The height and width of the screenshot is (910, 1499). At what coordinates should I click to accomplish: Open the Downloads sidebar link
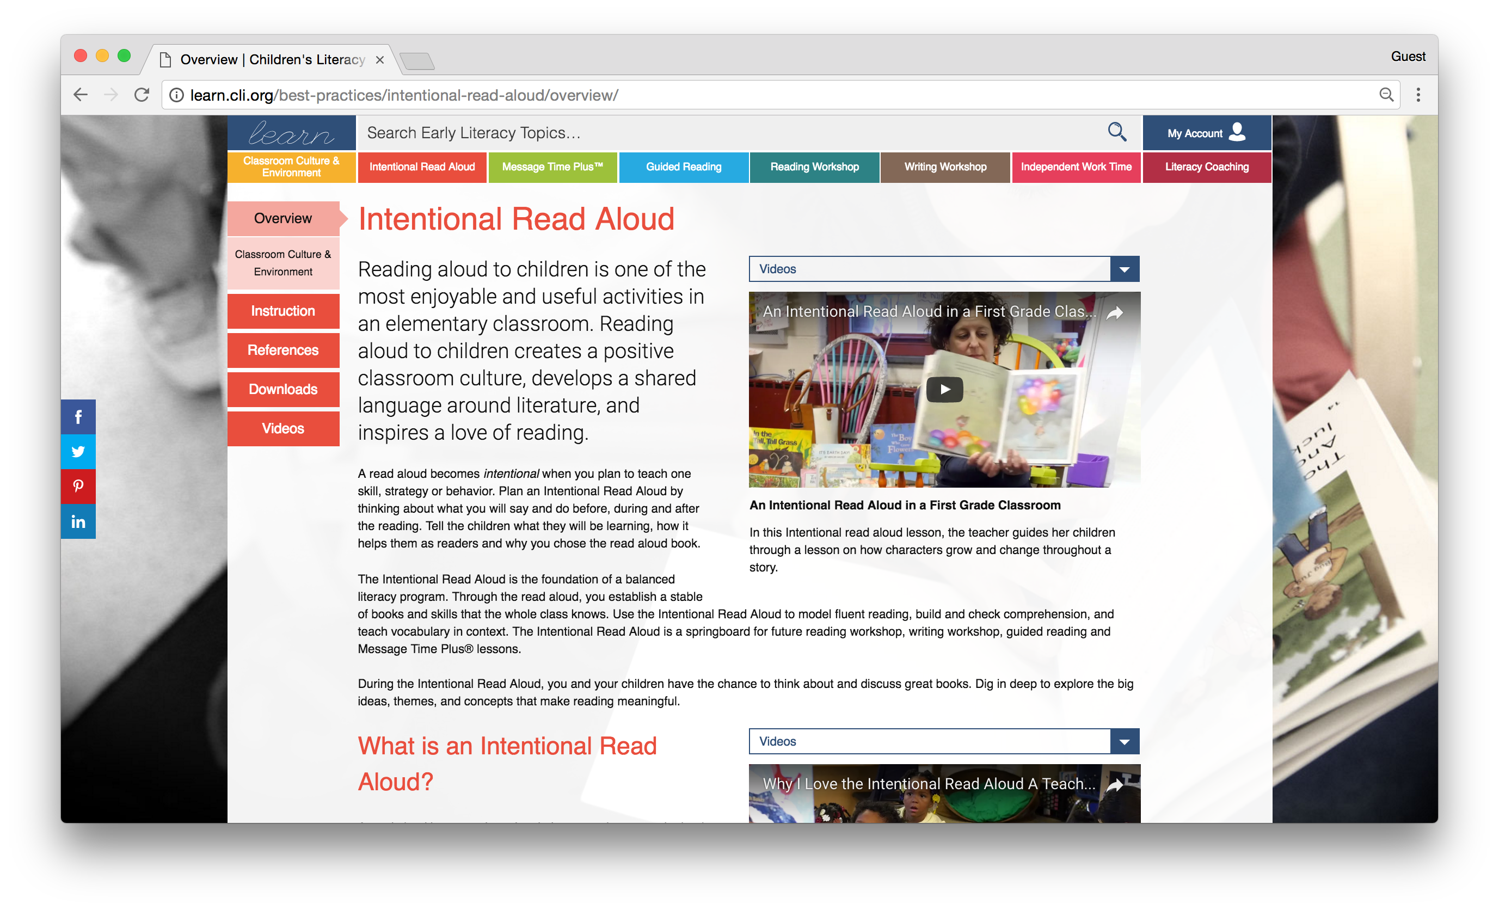click(x=283, y=389)
